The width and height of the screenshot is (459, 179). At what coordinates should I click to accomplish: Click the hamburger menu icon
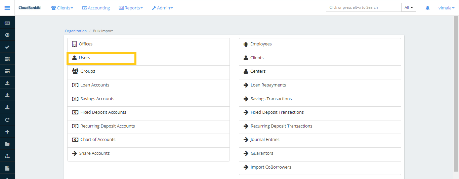[7, 8]
